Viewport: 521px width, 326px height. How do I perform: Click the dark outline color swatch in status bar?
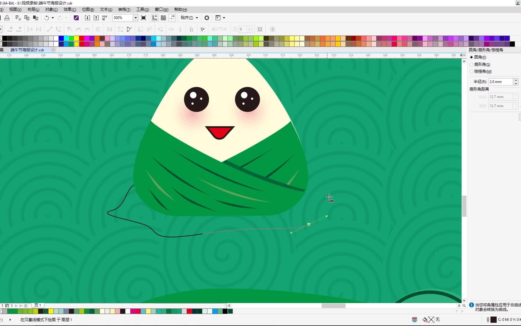[494, 319]
